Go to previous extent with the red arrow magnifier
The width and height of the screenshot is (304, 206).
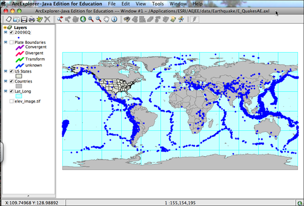coord(60,19)
